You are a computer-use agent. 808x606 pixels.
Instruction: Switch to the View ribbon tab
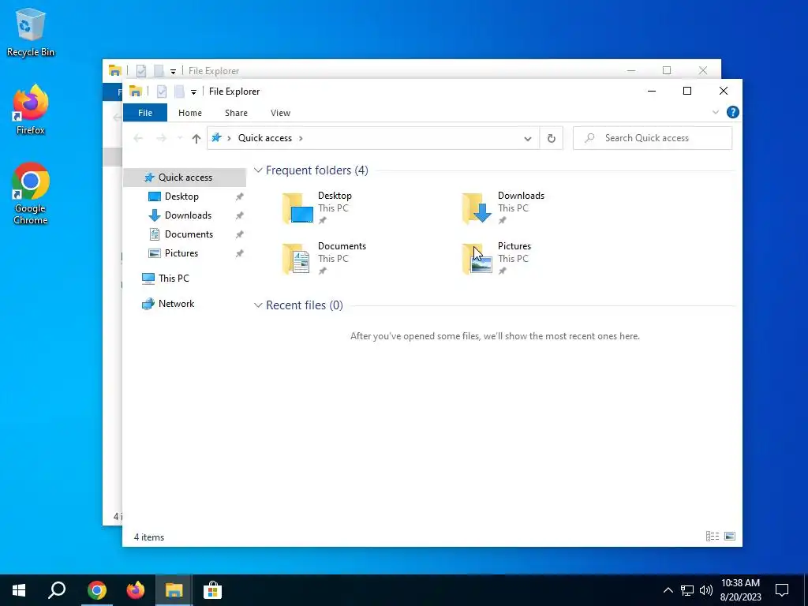click(x=280, y=113)
